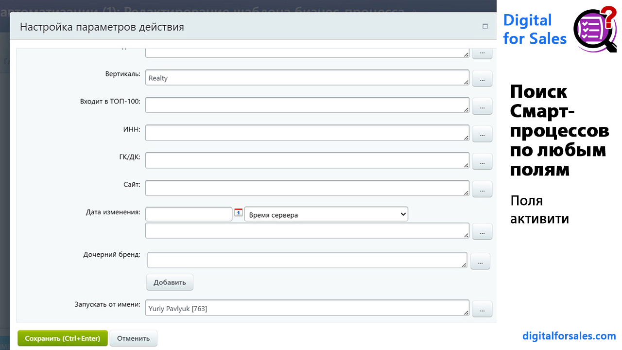The height and width of the screenshot is (350, 622).
Task: Click the Digital for Sales logo icon
Action: pos(594,29)
